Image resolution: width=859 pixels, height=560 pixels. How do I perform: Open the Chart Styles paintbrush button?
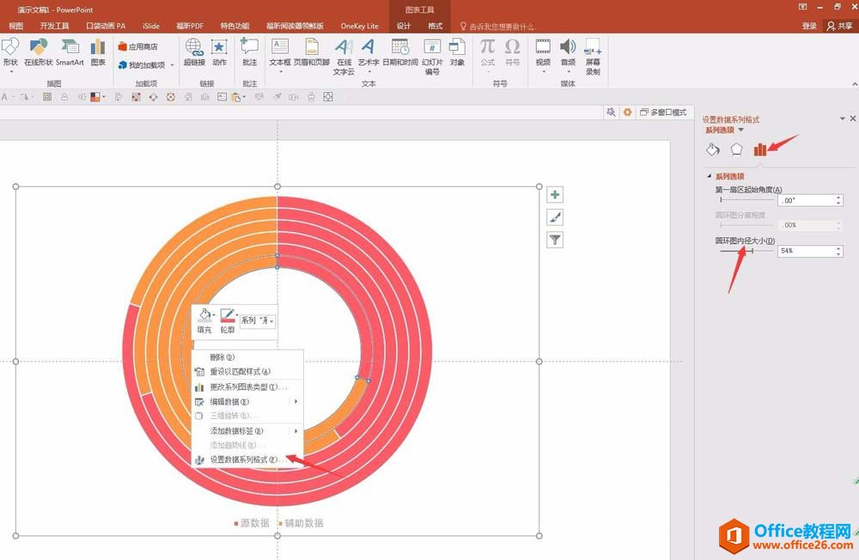coord(556,218)
